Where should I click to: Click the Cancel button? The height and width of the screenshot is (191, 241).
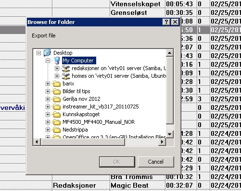156,162
